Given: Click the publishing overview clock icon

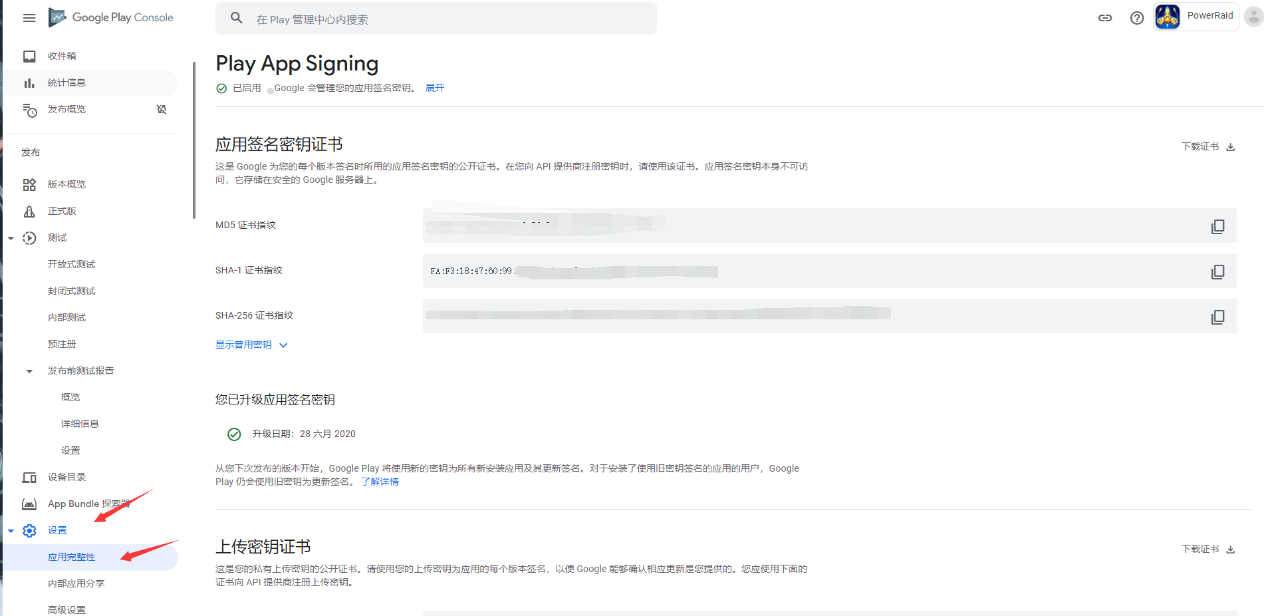Looking at the screenshot, I should coord(29,110).
